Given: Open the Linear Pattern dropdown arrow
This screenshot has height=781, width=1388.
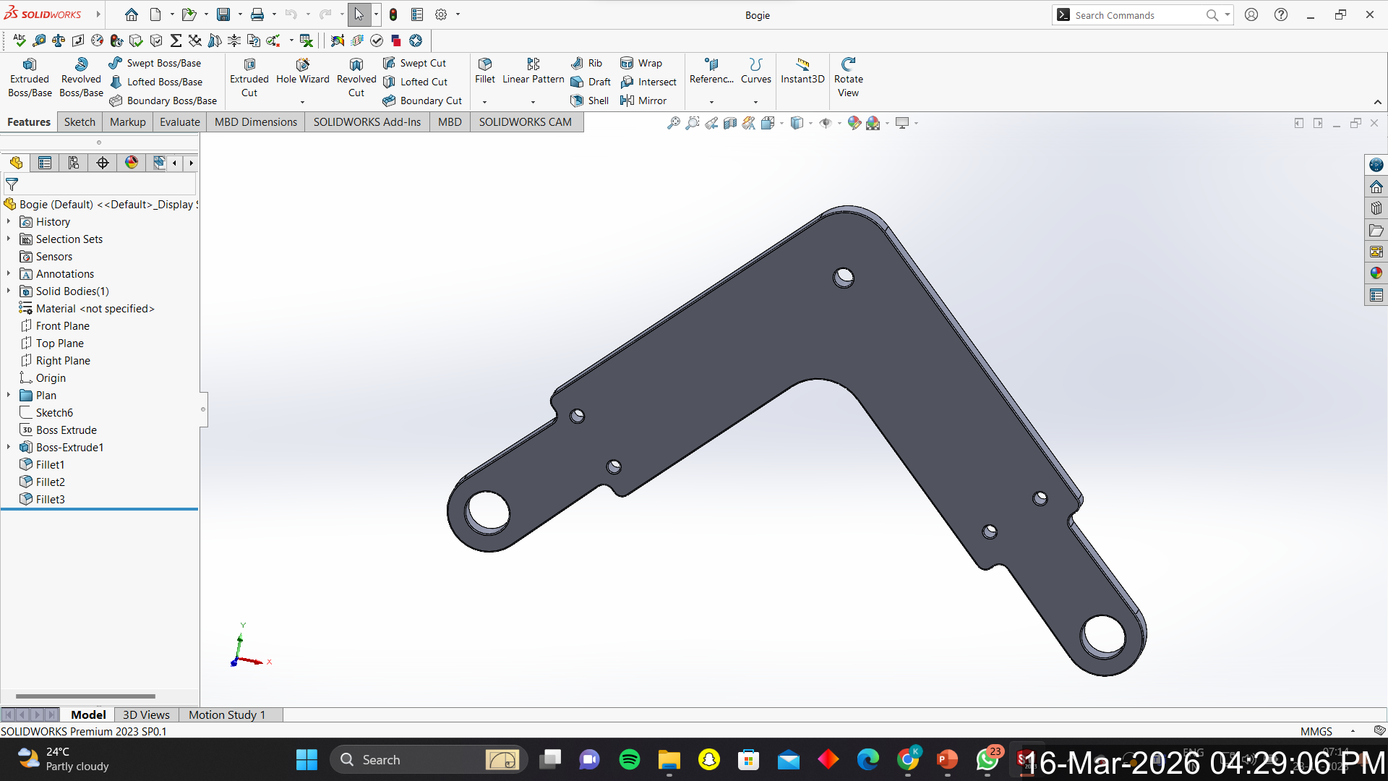Looking at the screenshot, I should coord(534,101).
